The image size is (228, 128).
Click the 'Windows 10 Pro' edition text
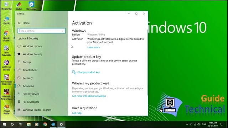coord(96,35)
